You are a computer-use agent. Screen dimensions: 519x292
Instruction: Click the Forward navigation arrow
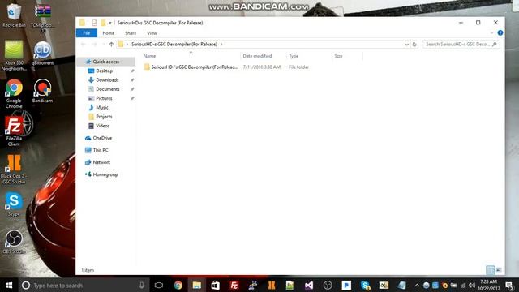(x=94, y=44)
